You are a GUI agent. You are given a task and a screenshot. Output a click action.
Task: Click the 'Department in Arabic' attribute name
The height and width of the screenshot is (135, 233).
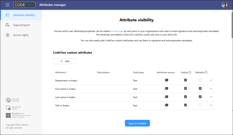(66, 81)
